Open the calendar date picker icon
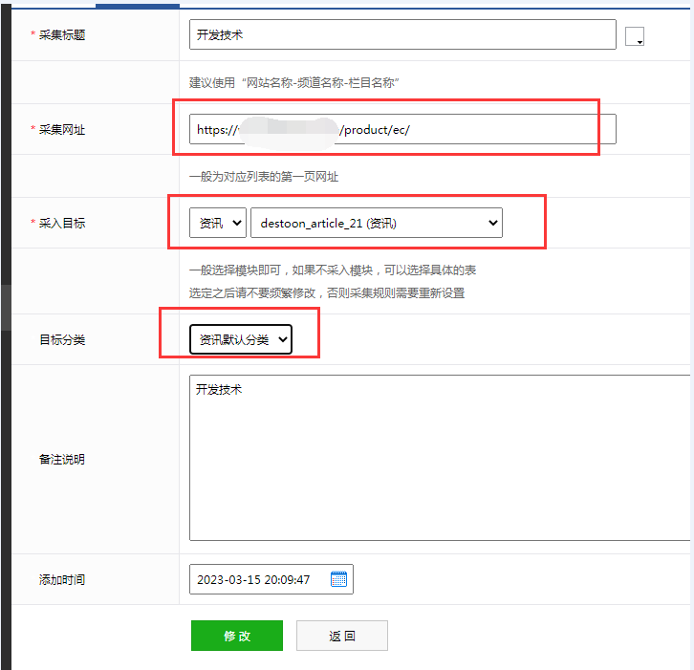 [338, 579]
